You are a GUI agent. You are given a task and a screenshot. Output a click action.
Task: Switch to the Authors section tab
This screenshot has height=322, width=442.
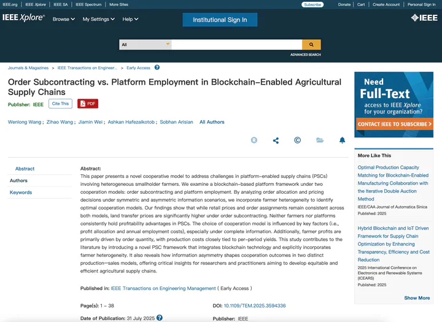point(18,180)
